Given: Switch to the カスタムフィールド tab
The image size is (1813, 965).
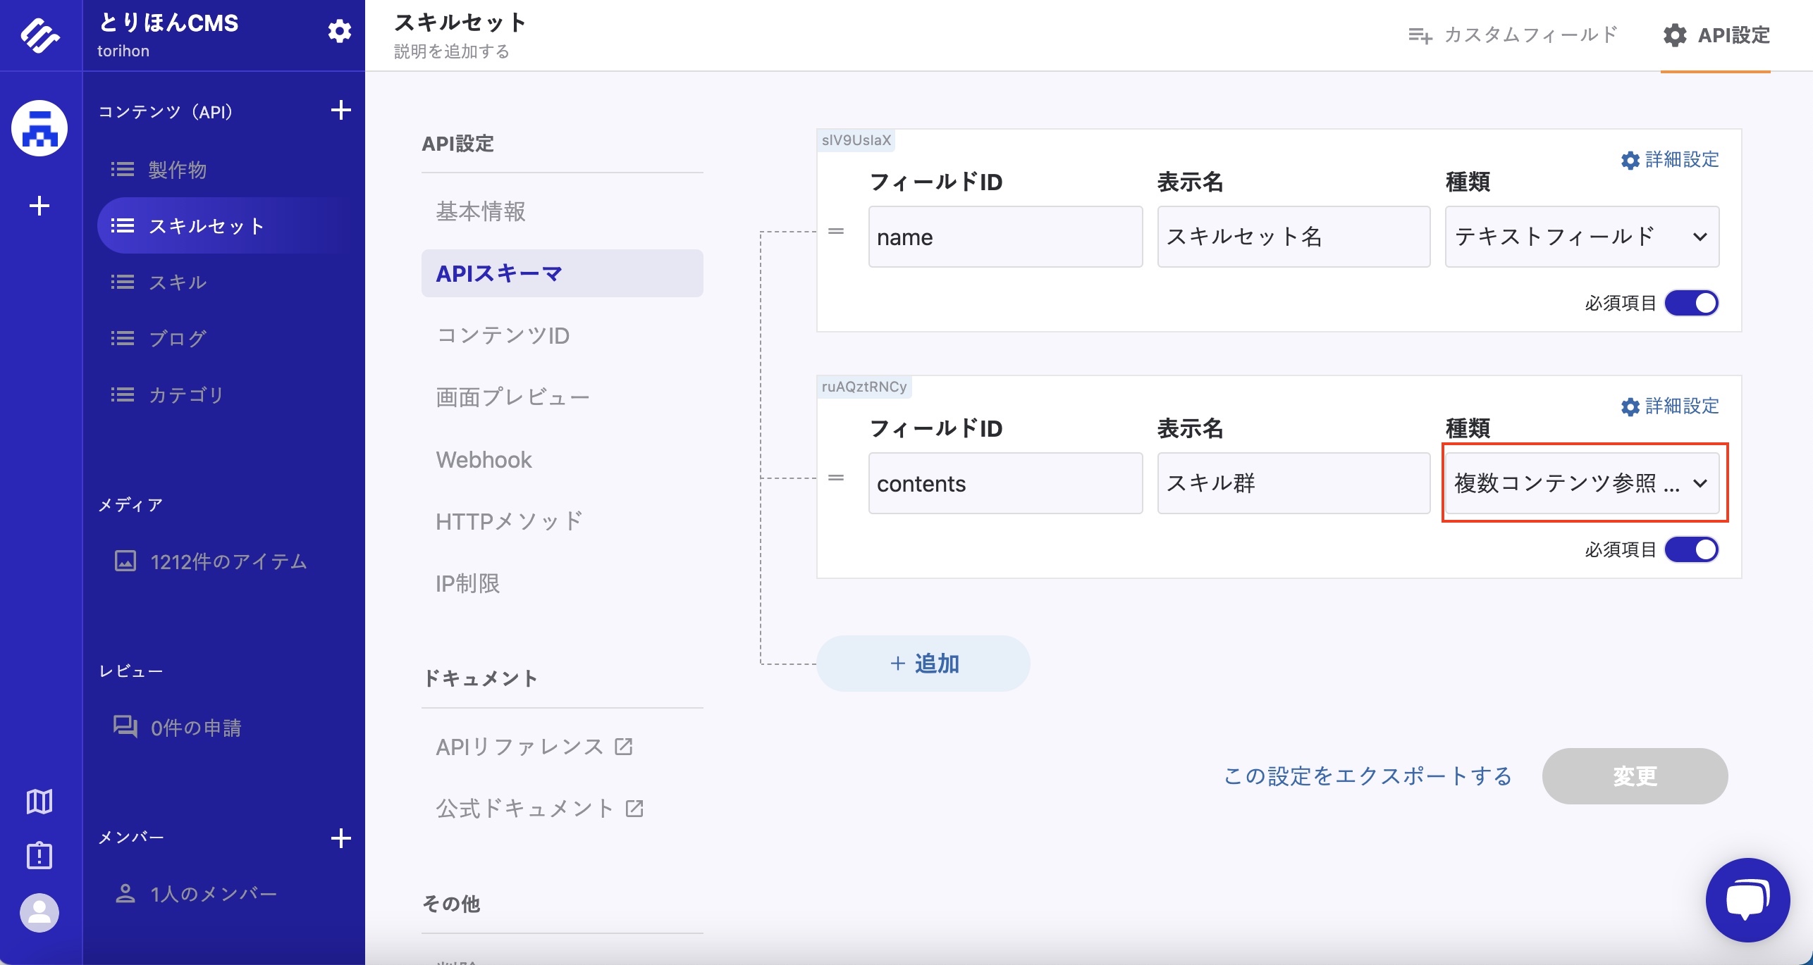Looking at the screenshot, I should [x=1512, y=35].
